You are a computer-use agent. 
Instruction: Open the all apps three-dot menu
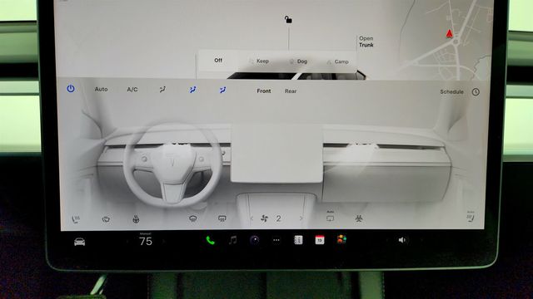coord(276,240)
